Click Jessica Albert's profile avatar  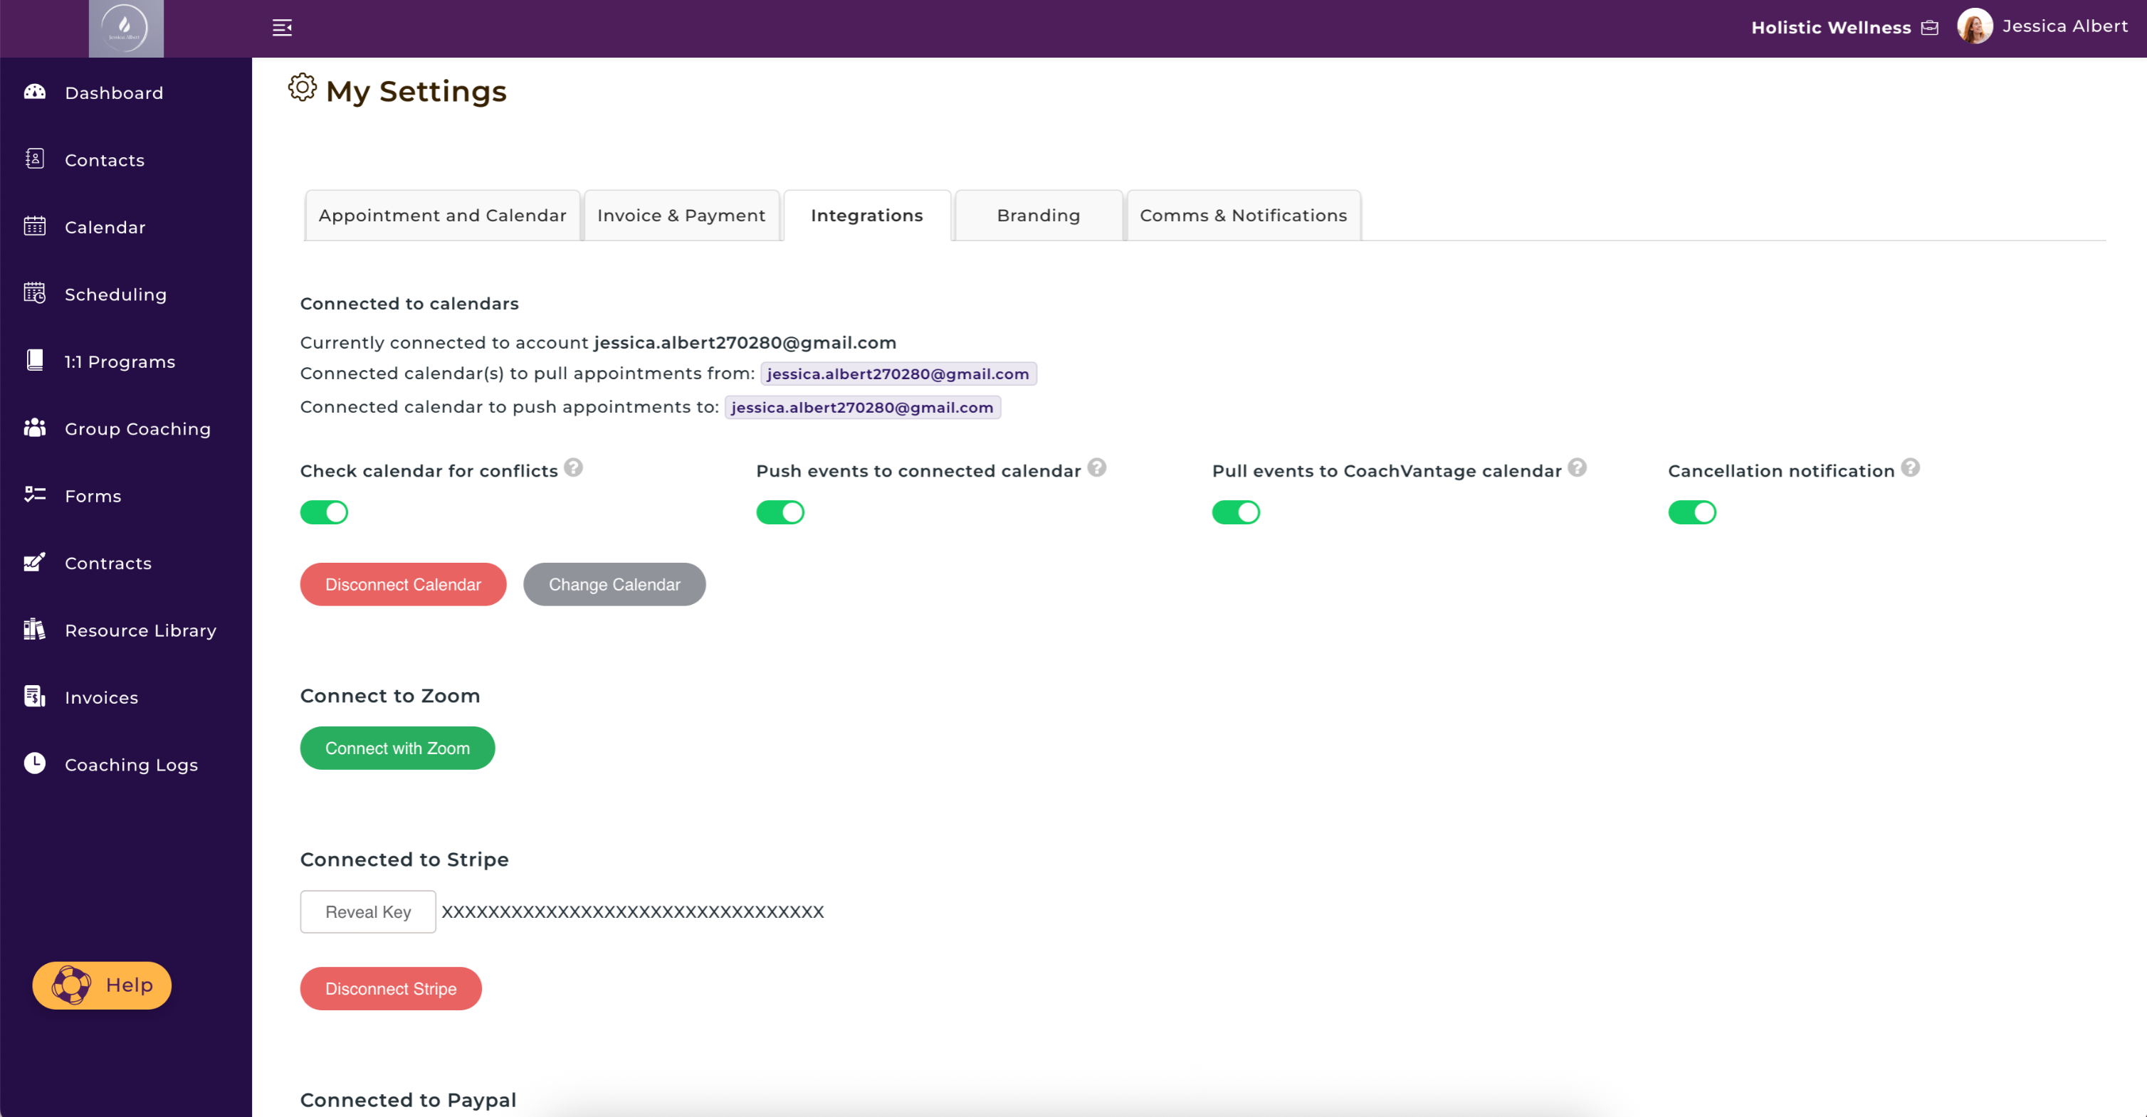pos(1975,26)
